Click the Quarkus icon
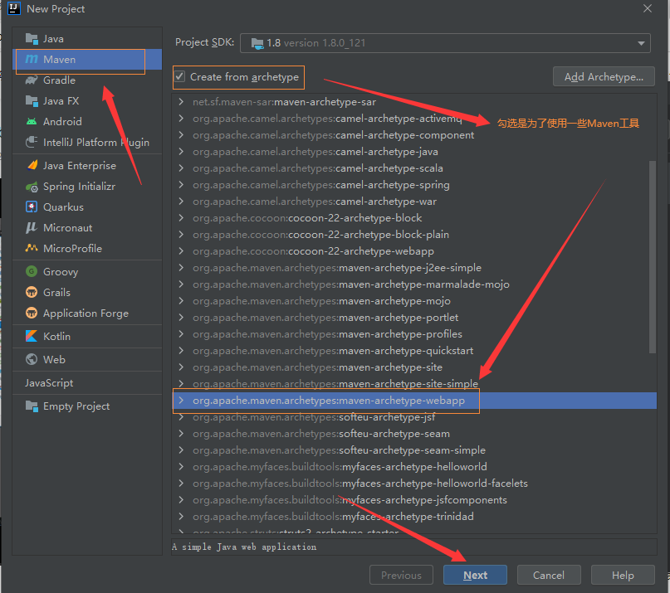 32,207
